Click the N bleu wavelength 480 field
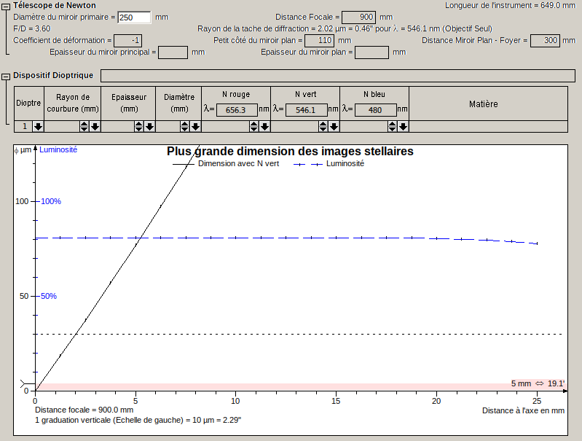 pos(376,110)
